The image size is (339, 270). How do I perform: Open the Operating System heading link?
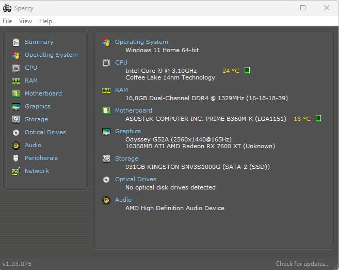[x=141, y=42]
